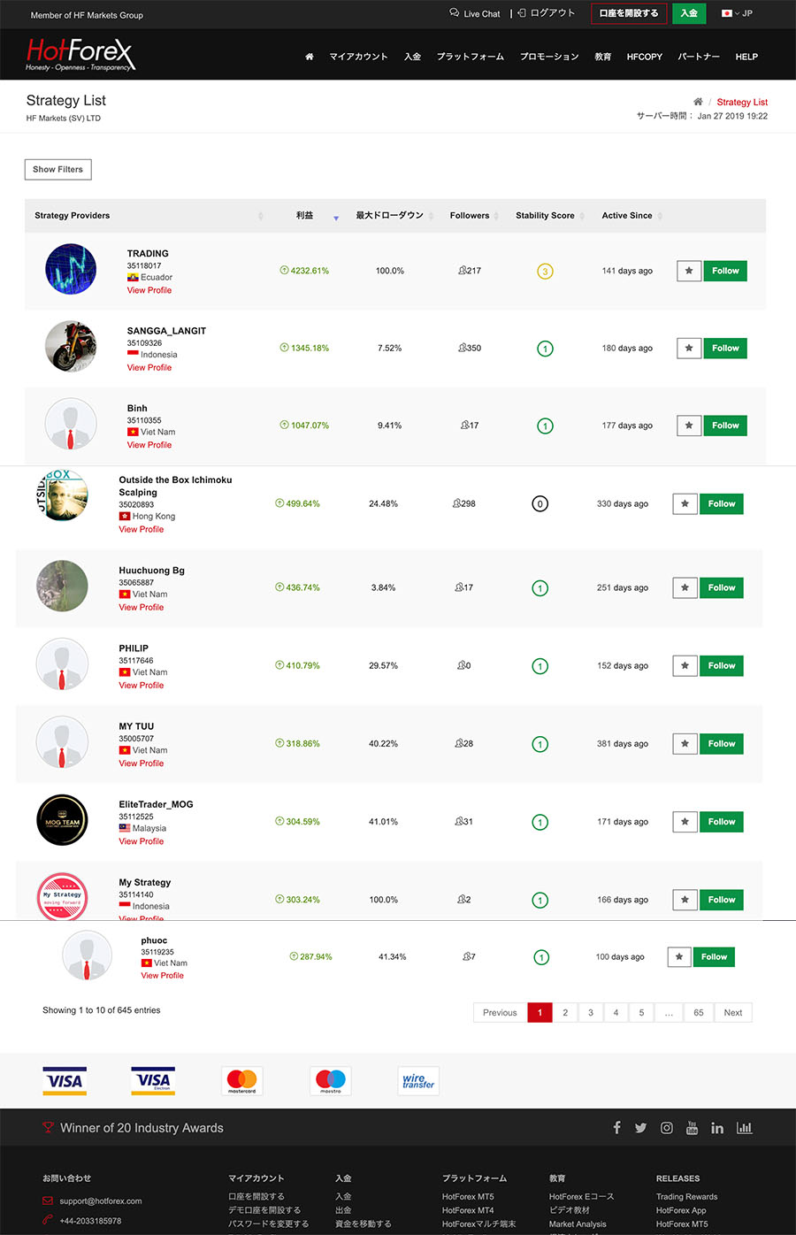View Profile of Huuchuong Bg
796x1235 pixels.
coord(142,608)
